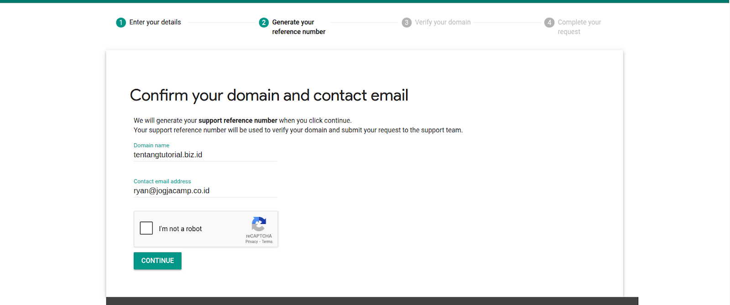Check the I'm not a robot checkbox
Image resolution: width=730 pixels, height=305 pixels.
click(x=146, y=228)
